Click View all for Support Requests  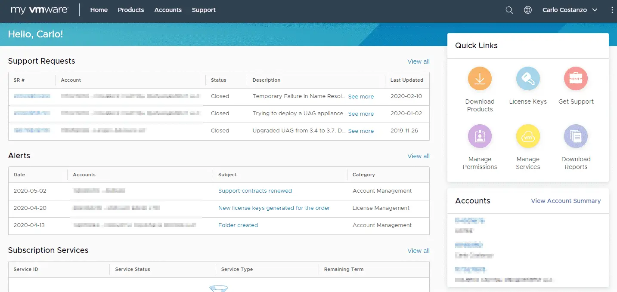pyautogui.click(x=418, y=61)
